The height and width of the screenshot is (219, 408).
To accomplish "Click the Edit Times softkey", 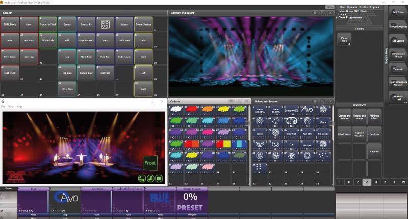I will point(398,12).
